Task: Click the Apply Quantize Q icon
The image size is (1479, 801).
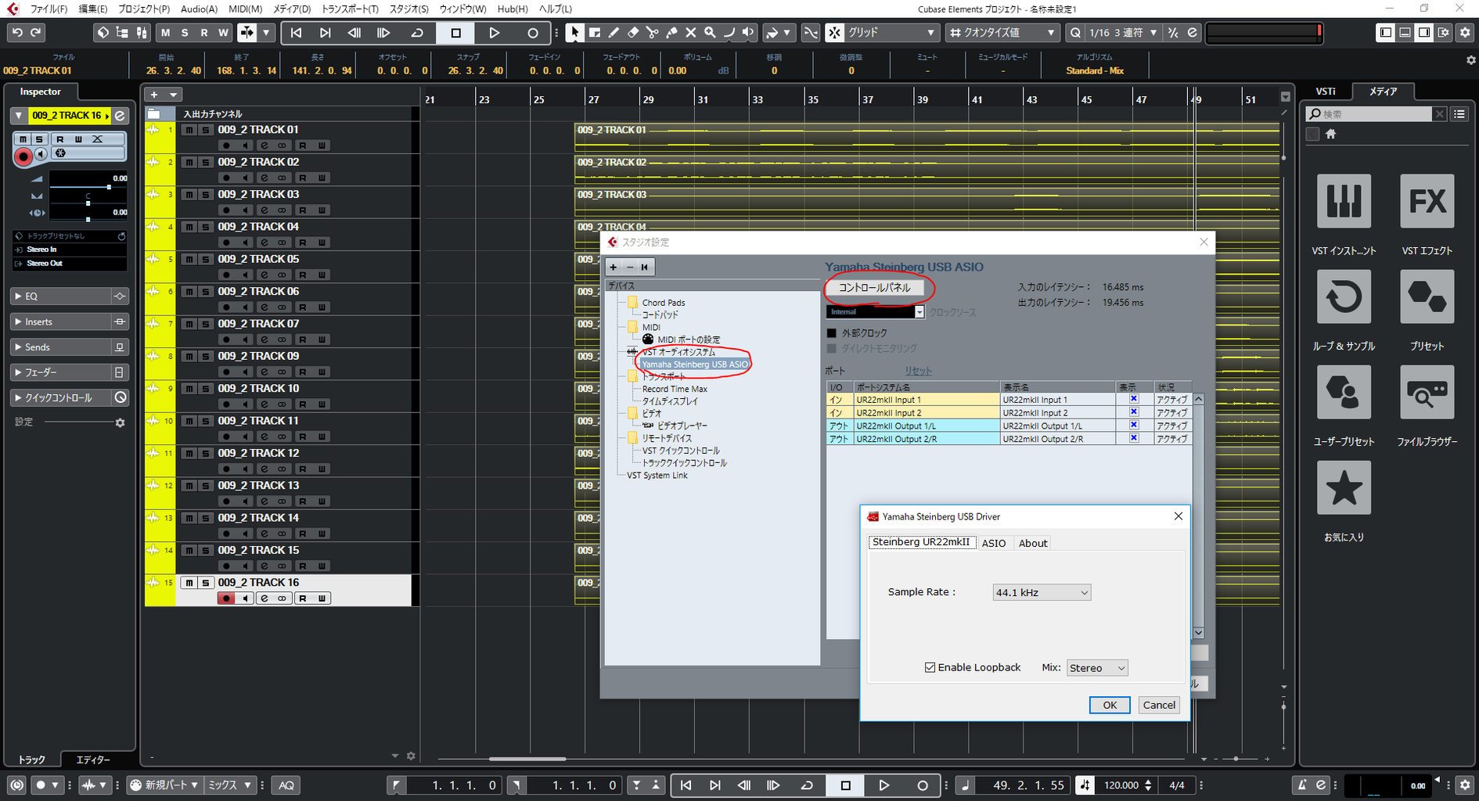Action: tap(1076, 33)
